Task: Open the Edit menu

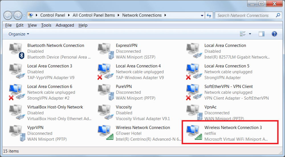Action: coord(20,25)
